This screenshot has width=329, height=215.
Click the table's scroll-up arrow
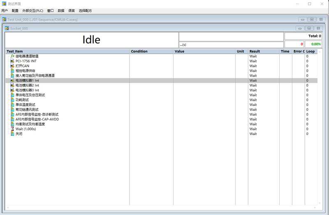pyautogui.click(x=320, y=52)
